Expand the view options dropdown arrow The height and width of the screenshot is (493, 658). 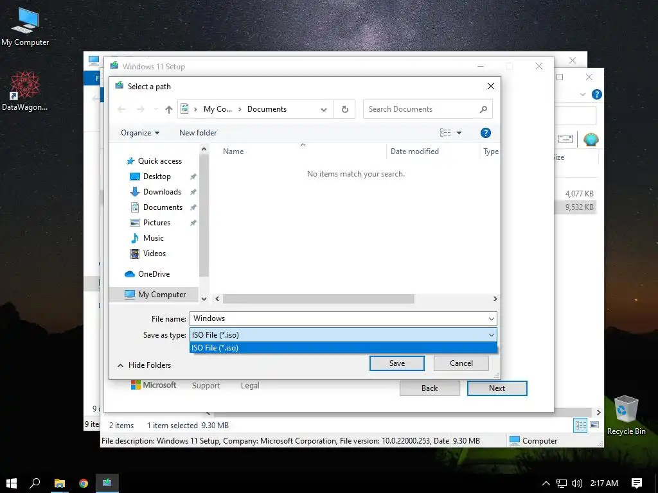459,133
